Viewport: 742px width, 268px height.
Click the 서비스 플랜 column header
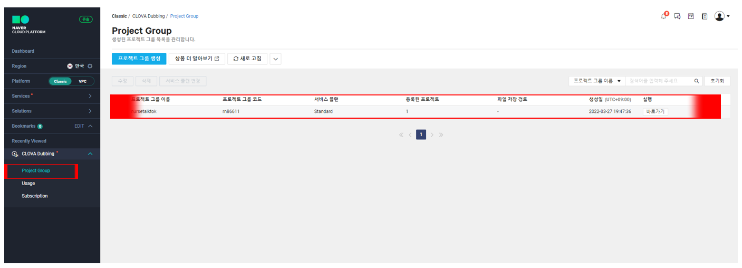[x=326, y=99]
